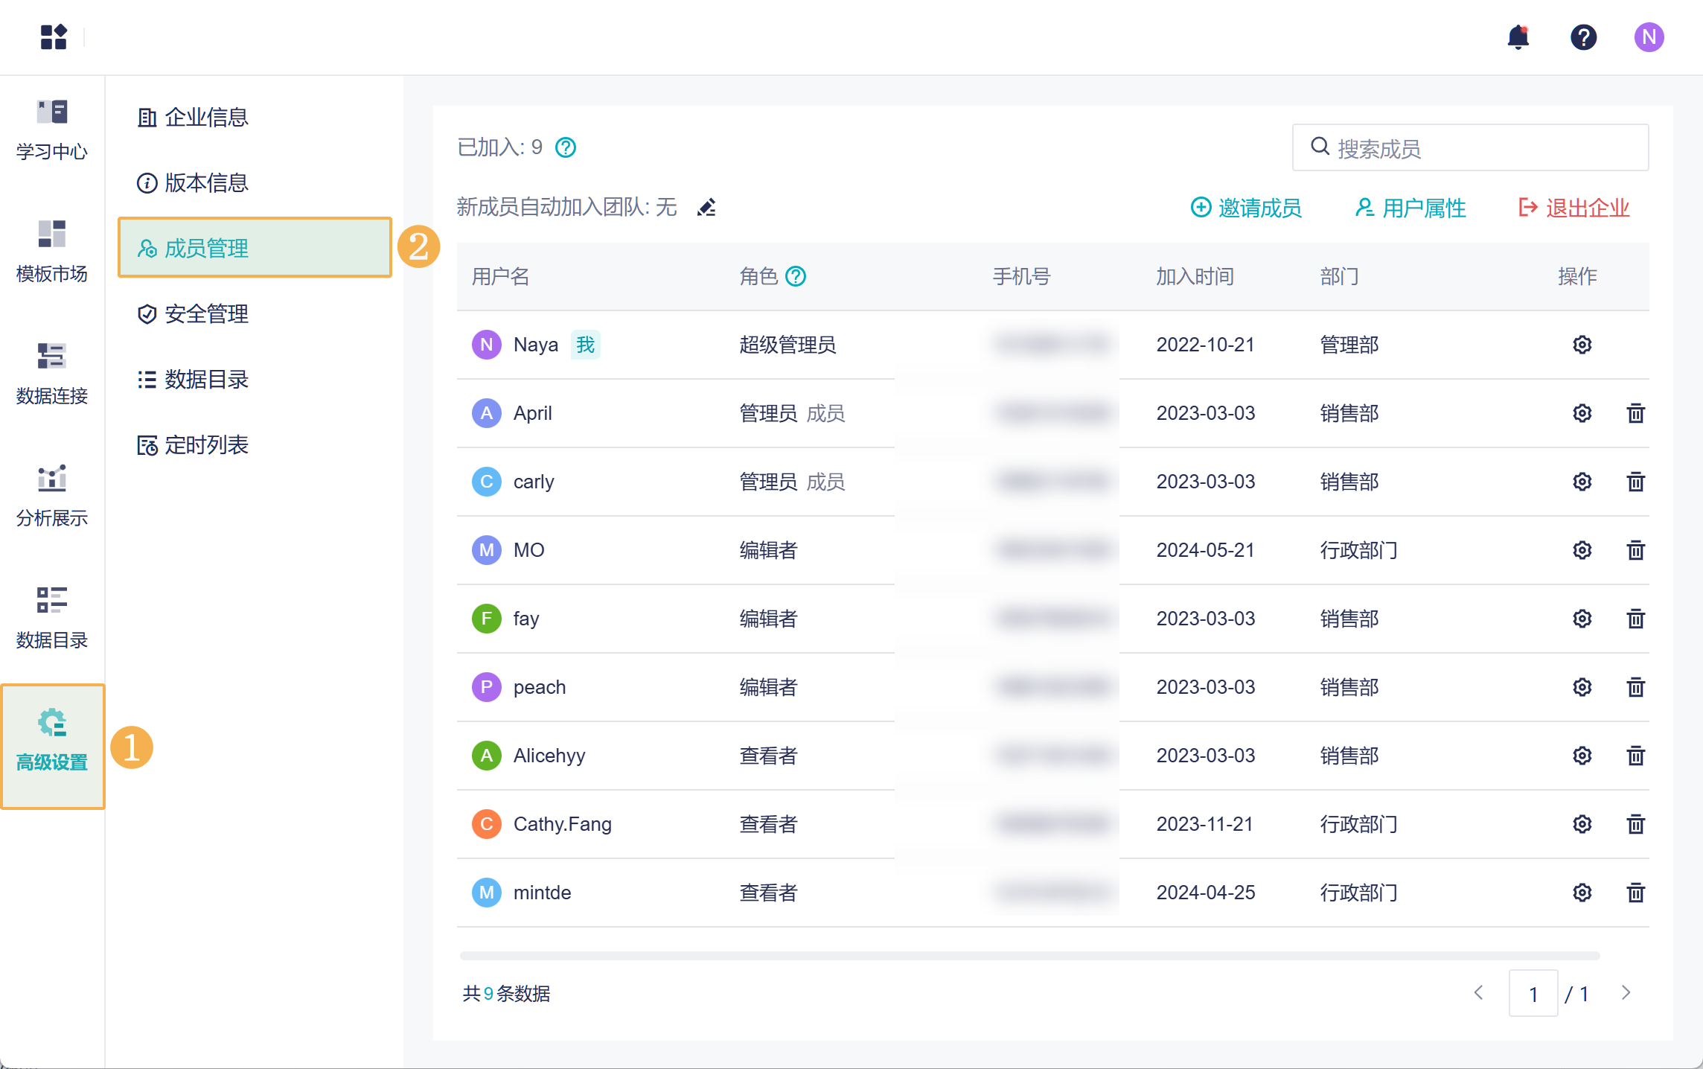Viewport: 1703px width, 1069px height.
Task: Open the settings gear for mintde's row
Action: pos(1582,893)
